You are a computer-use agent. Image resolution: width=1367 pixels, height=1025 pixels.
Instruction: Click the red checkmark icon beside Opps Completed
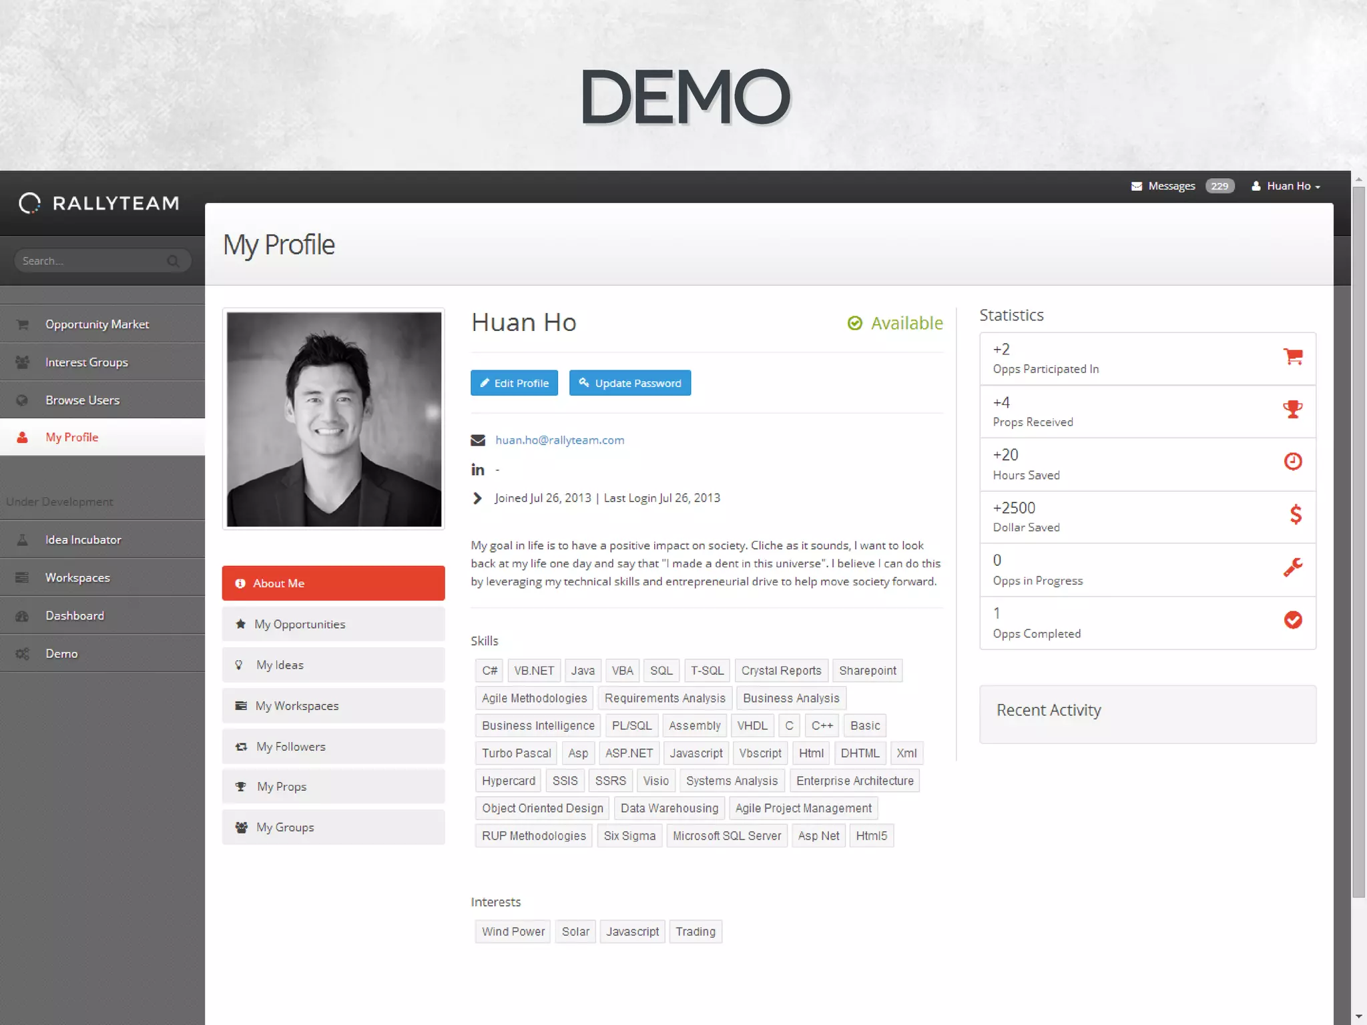[x=1293, y=620]
